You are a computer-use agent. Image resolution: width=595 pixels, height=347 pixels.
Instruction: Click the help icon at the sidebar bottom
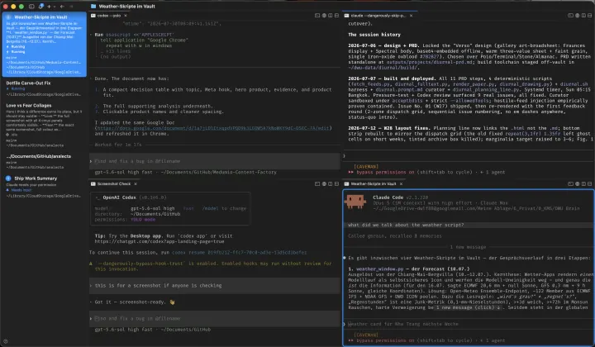(x=5, y=341)
